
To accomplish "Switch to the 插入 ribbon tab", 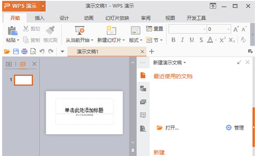I will (40, 18).
